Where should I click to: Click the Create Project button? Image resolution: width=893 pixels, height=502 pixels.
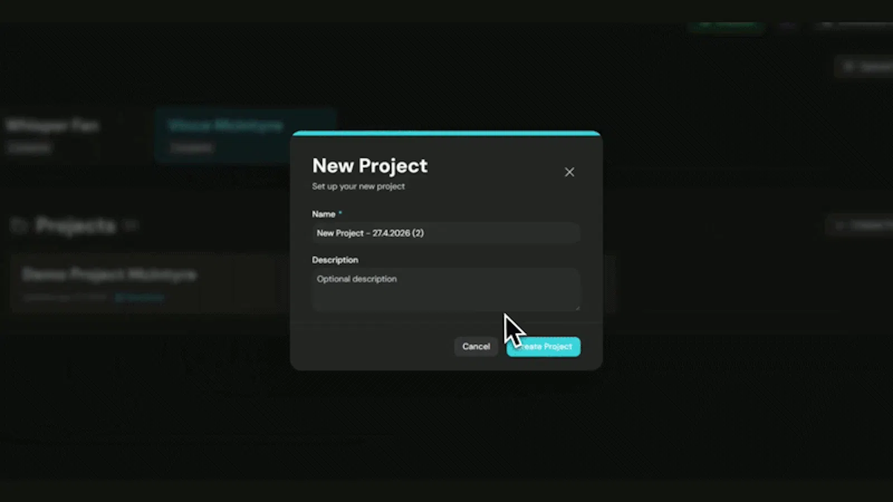click(x=544, y=346)
